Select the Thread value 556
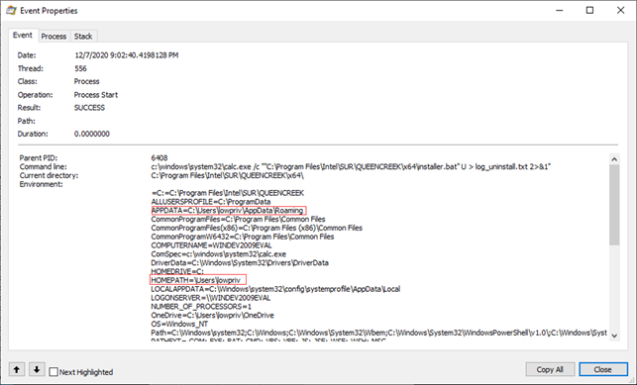 [80, 68]
